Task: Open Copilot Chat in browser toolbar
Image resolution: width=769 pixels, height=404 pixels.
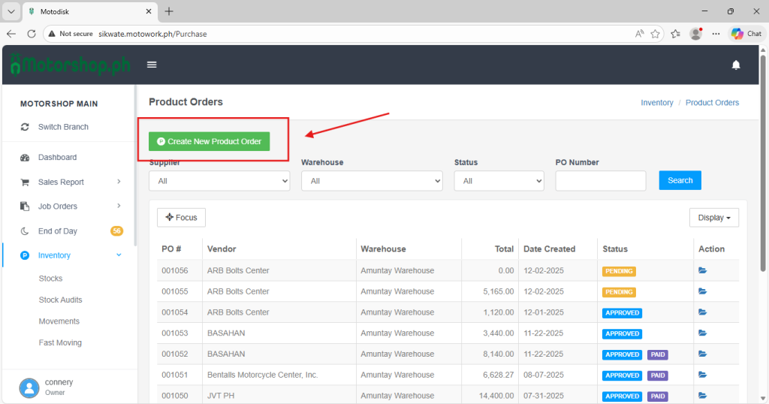Action: tap(746, 34)
